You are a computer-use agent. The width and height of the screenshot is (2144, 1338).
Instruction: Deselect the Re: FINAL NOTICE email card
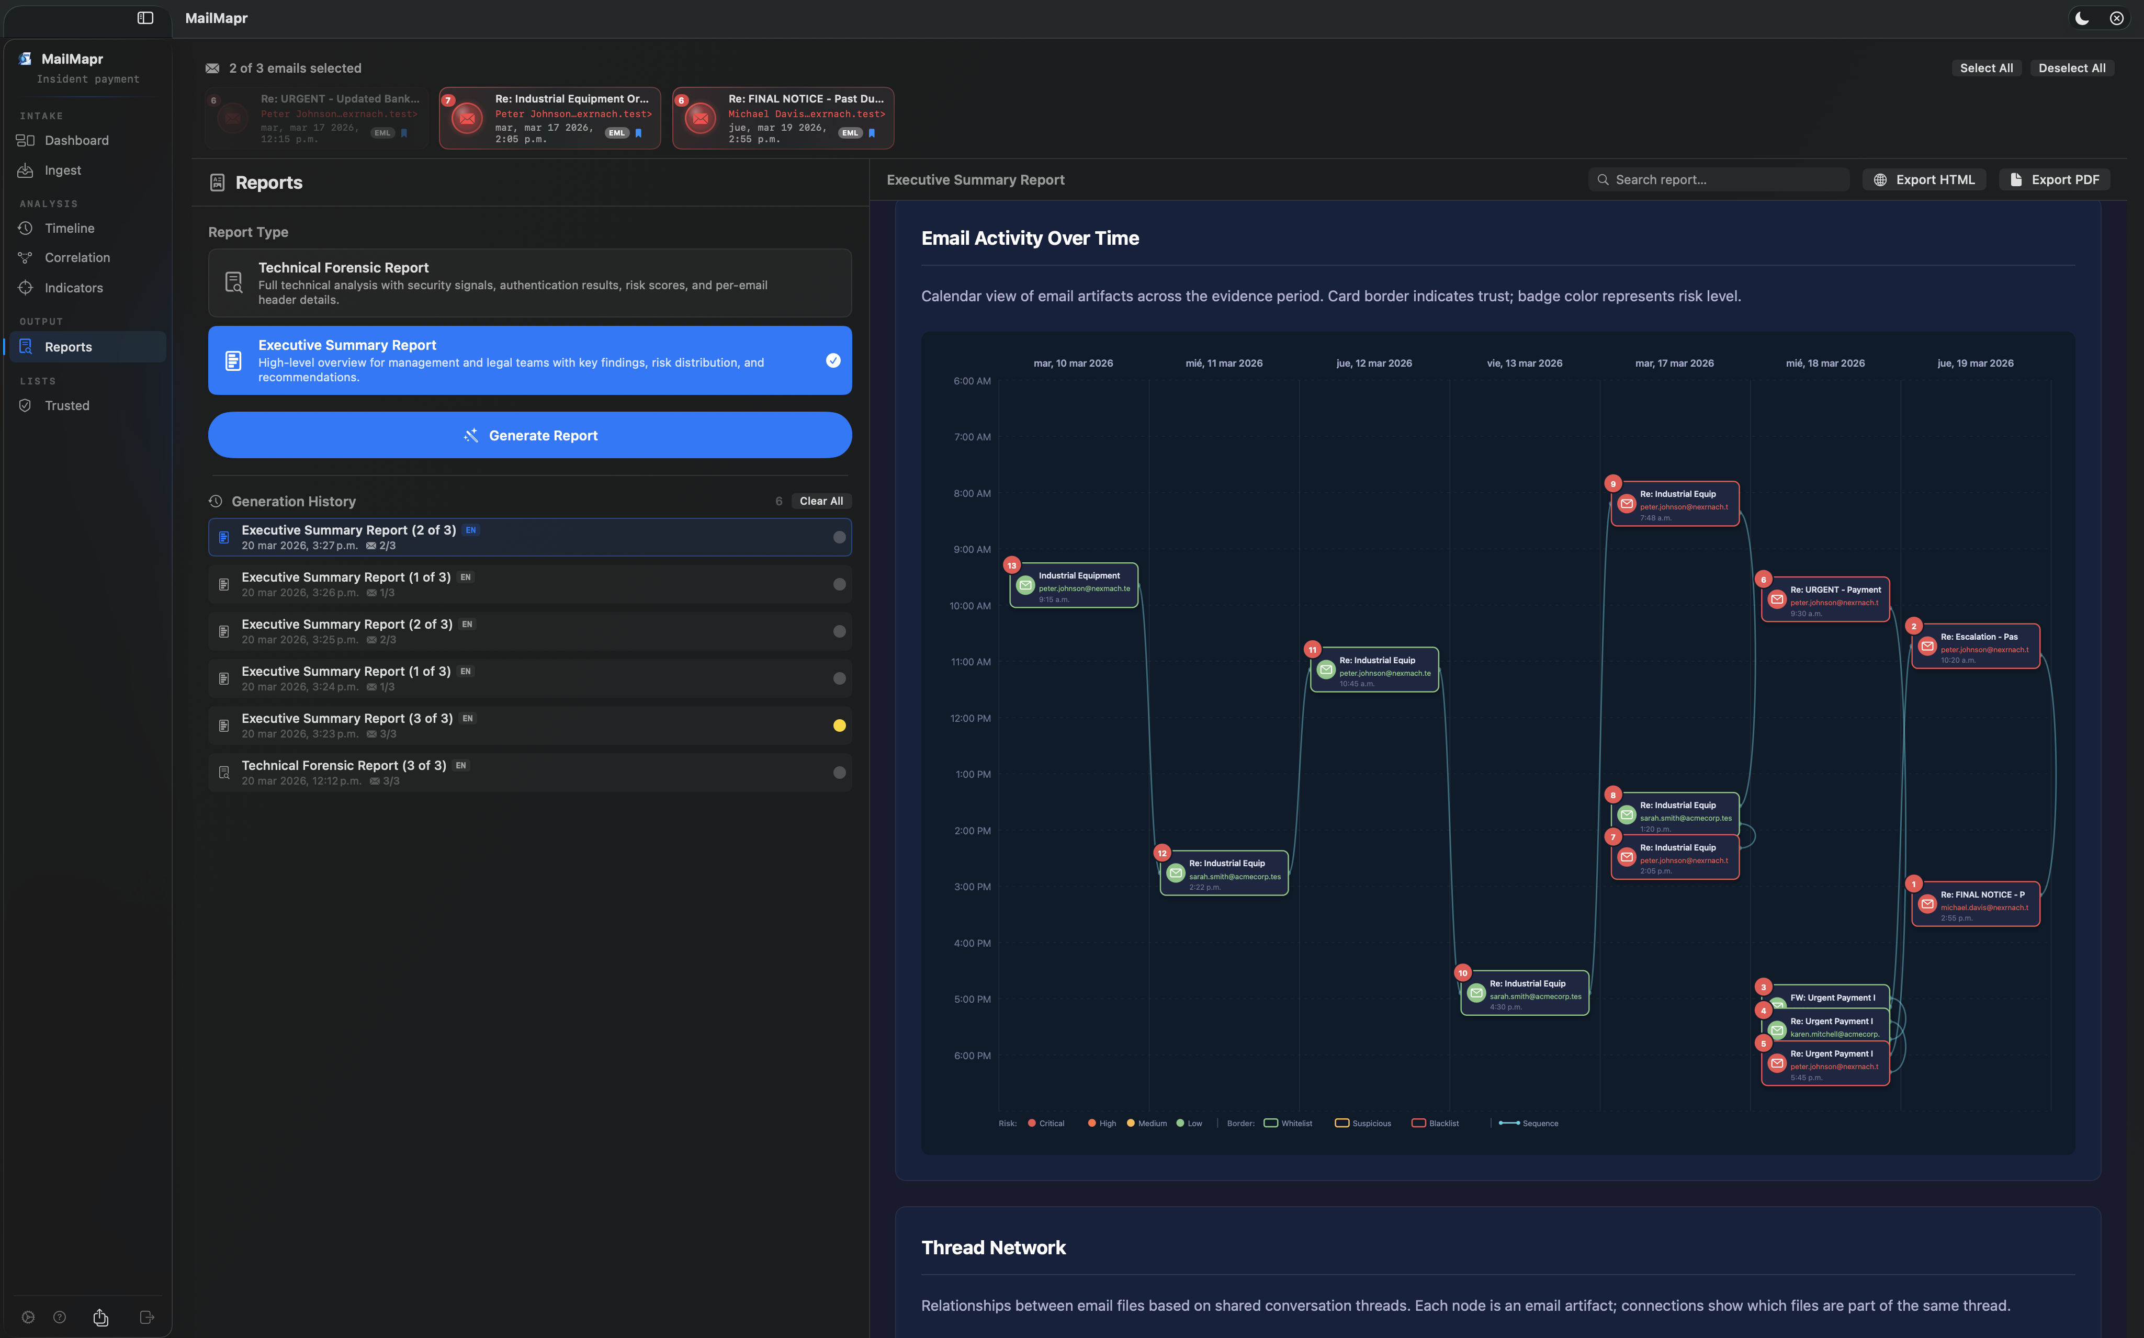782,118
